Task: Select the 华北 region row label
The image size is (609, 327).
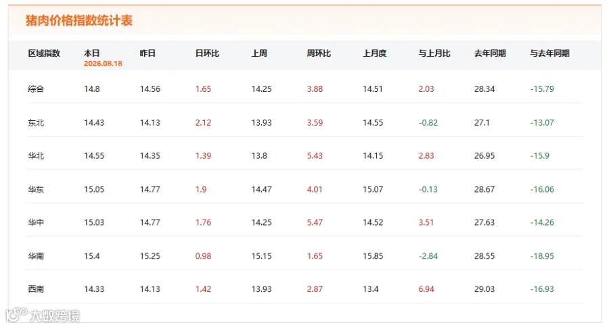Action: (x=36, y=155)
